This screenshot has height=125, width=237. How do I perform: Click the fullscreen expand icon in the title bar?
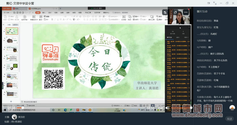point(215,3)
